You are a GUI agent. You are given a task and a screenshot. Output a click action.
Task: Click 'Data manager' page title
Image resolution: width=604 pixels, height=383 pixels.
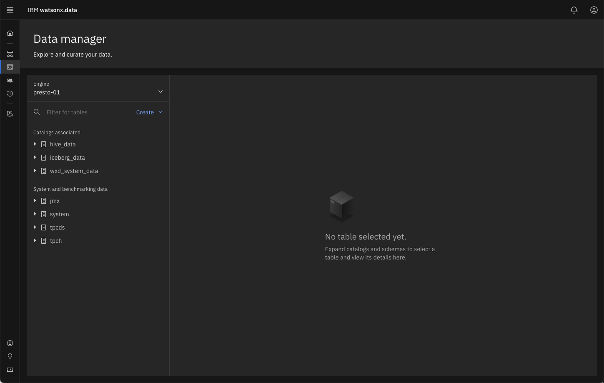pyautogui.click(x=70, y=39)
